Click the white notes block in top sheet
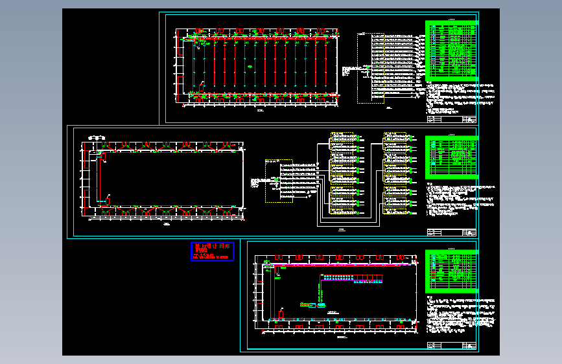Image resolution: width=562 pixels, height=364 pixels. (460, 98)
